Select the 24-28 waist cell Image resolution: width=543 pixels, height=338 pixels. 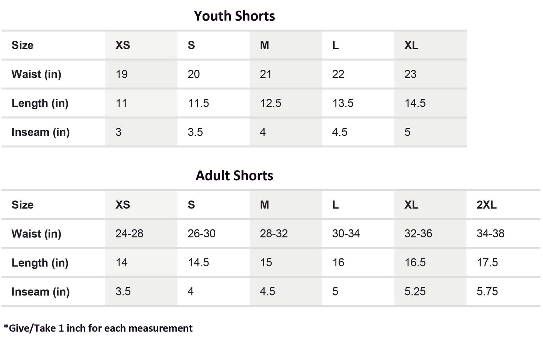pyautogui.click(x=129, y=234)
